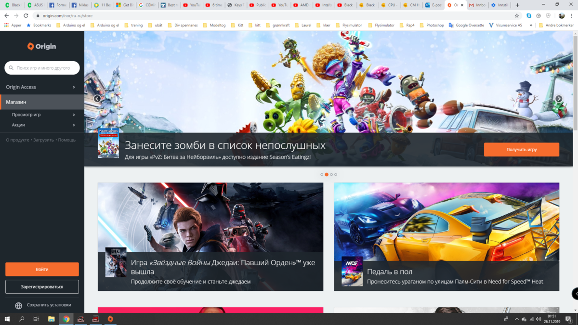Click the round side tab at right page edge

(x=575, y=294)
